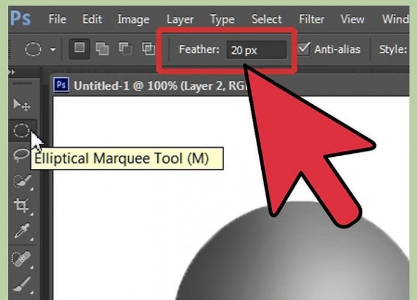The image size is (417, 300).
Task: Click the Feather value input field
Action: tap(256, 50)
